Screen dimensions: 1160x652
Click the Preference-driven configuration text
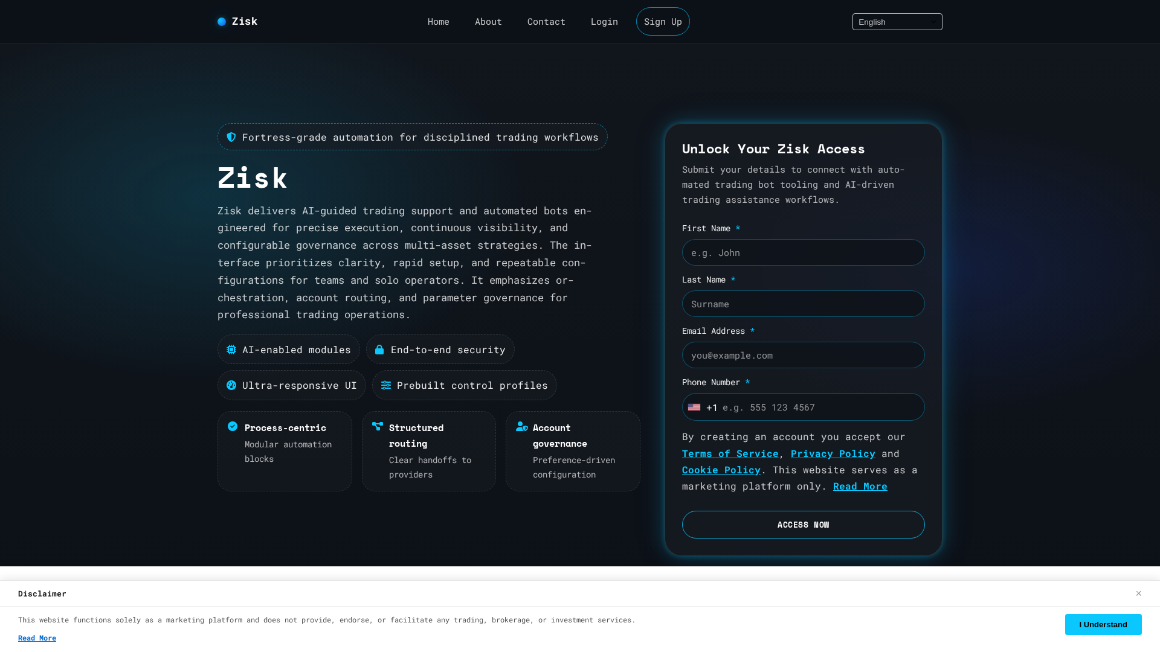click(x=574, y=467)
